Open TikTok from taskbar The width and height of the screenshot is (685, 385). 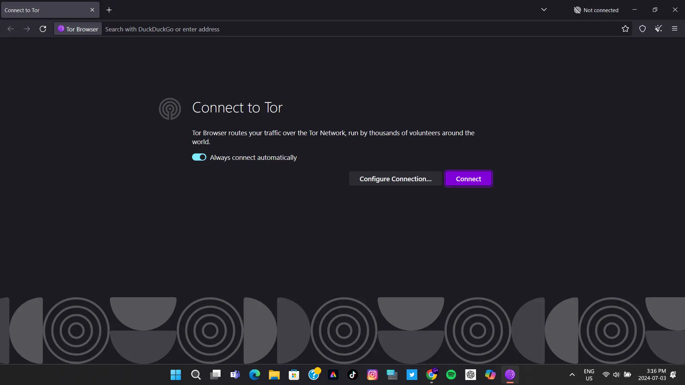353,375
